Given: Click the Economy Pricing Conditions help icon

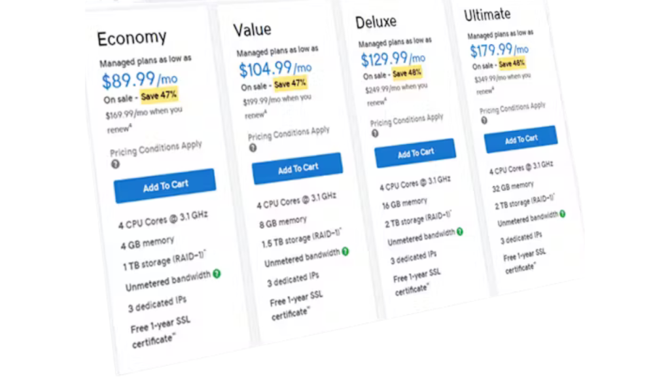Looking at the screenshot, I should click(x=115, y=164).
